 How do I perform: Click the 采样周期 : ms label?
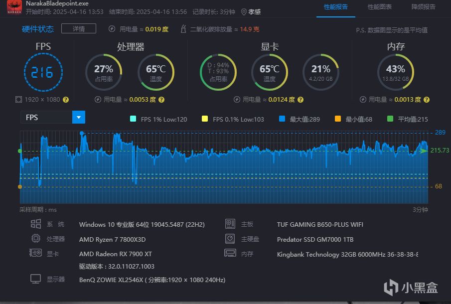pyautogui.click(x=38, y=210)
